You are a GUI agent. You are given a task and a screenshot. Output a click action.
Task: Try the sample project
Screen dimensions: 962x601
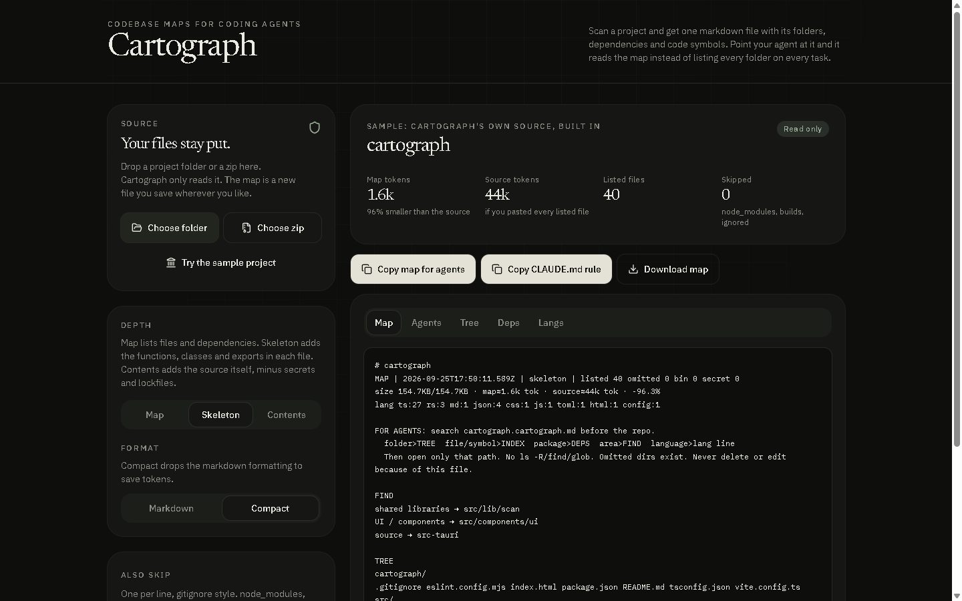221,262
